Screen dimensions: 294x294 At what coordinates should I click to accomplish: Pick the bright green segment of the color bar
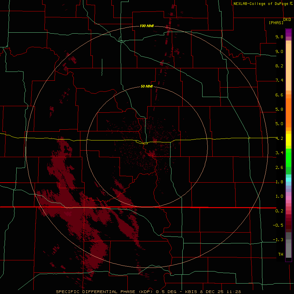pos(288,157)
